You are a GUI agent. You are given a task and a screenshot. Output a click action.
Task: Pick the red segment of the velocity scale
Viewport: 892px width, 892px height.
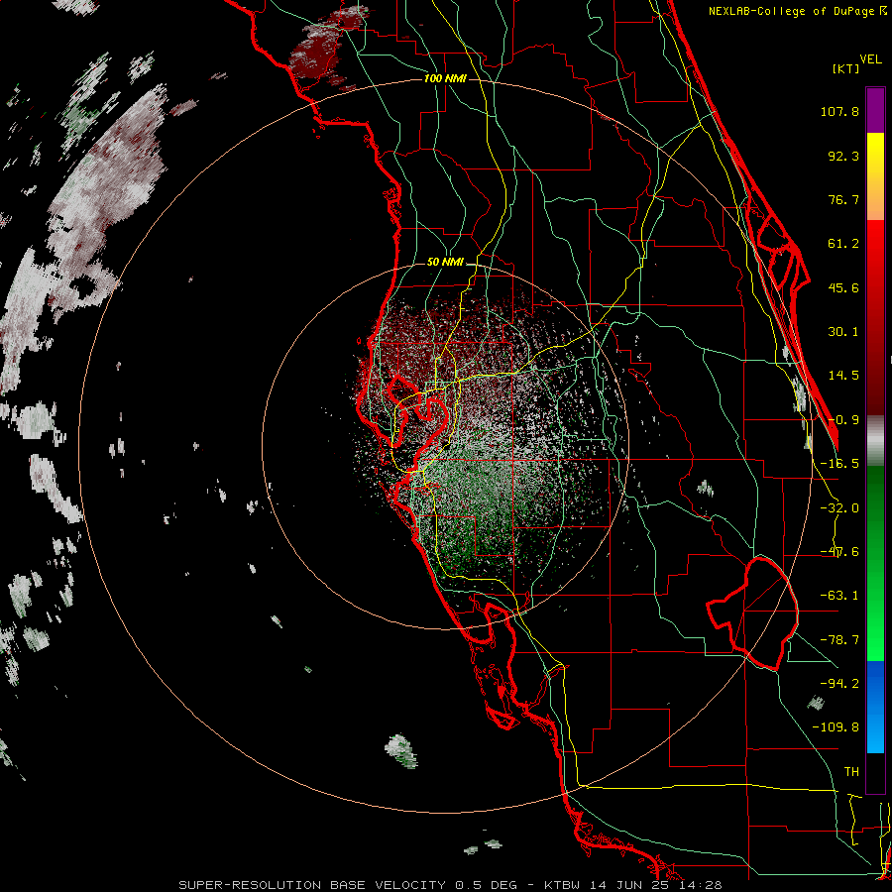tap(875, 317)
